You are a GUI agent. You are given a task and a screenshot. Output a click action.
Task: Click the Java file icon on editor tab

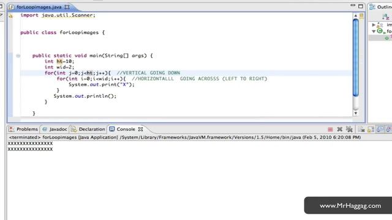tap(12, 7)
